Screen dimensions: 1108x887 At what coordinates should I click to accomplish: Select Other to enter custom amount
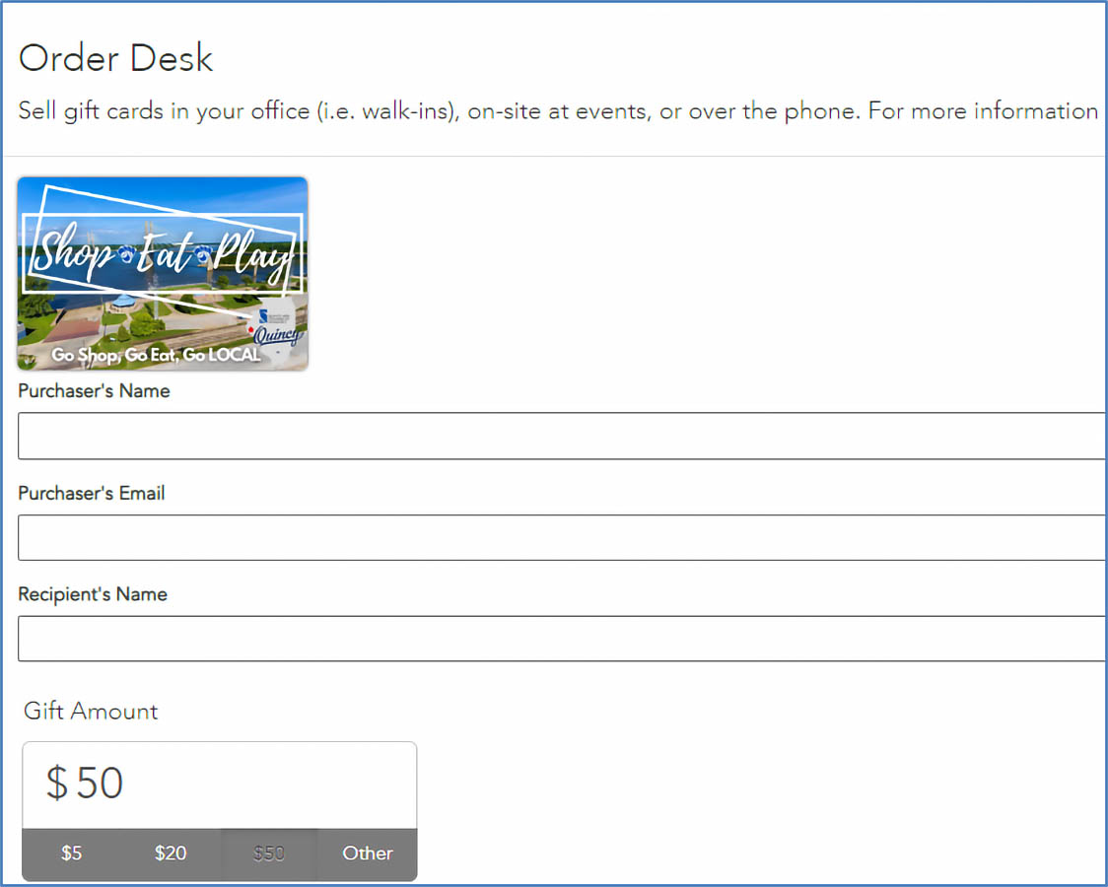(368, 853)
